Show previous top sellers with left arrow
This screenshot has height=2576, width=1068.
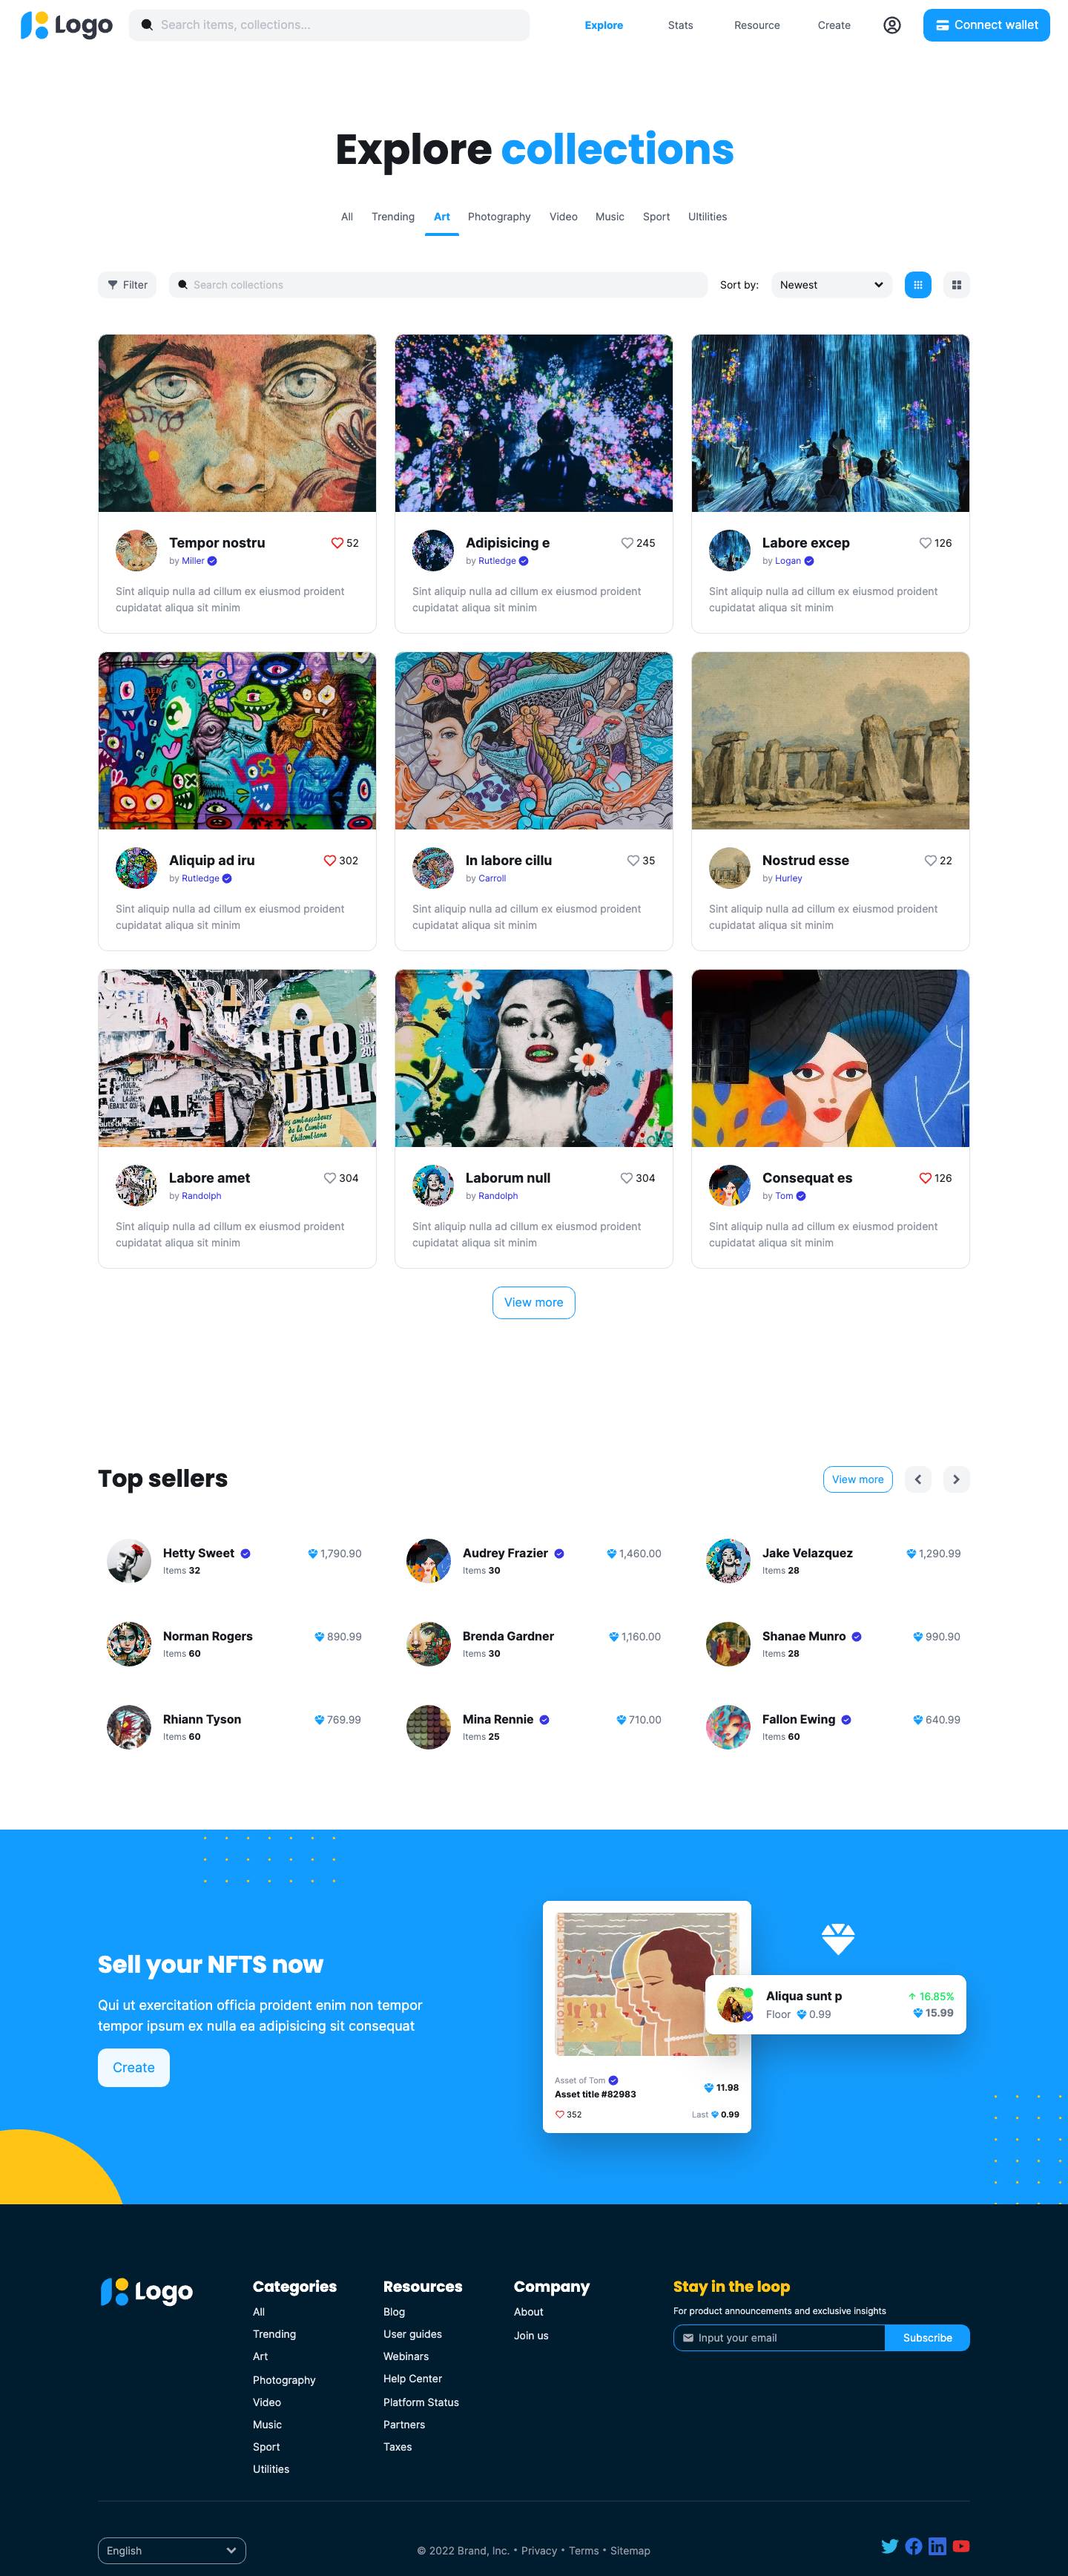point(918,1479)
